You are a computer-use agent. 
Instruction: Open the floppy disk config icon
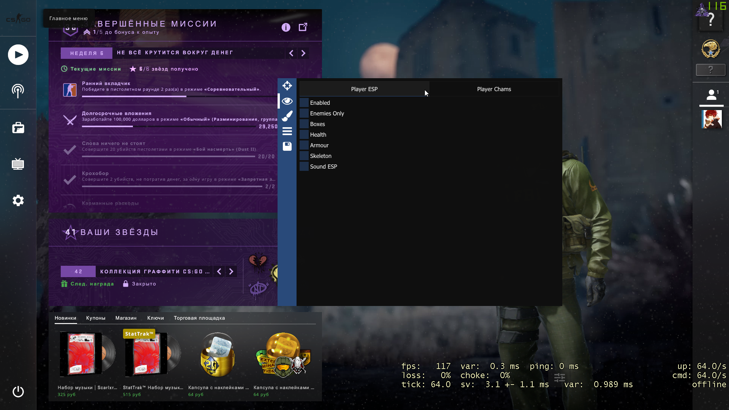[287, 147]
